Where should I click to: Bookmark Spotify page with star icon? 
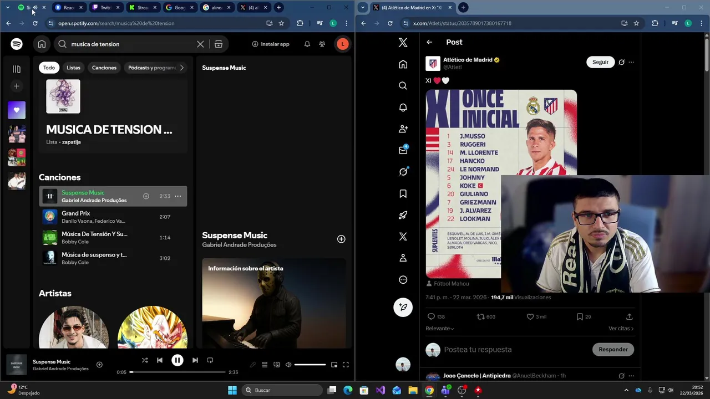[281, 23]
